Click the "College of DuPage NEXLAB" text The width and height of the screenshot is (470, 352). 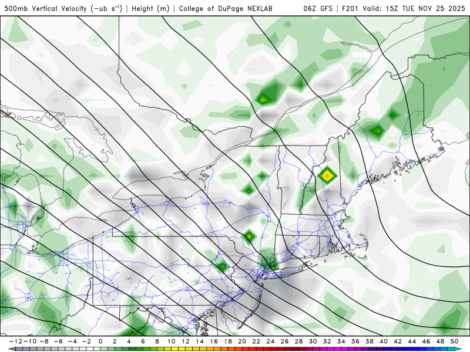pyautogui.click(x=226, y=8)
